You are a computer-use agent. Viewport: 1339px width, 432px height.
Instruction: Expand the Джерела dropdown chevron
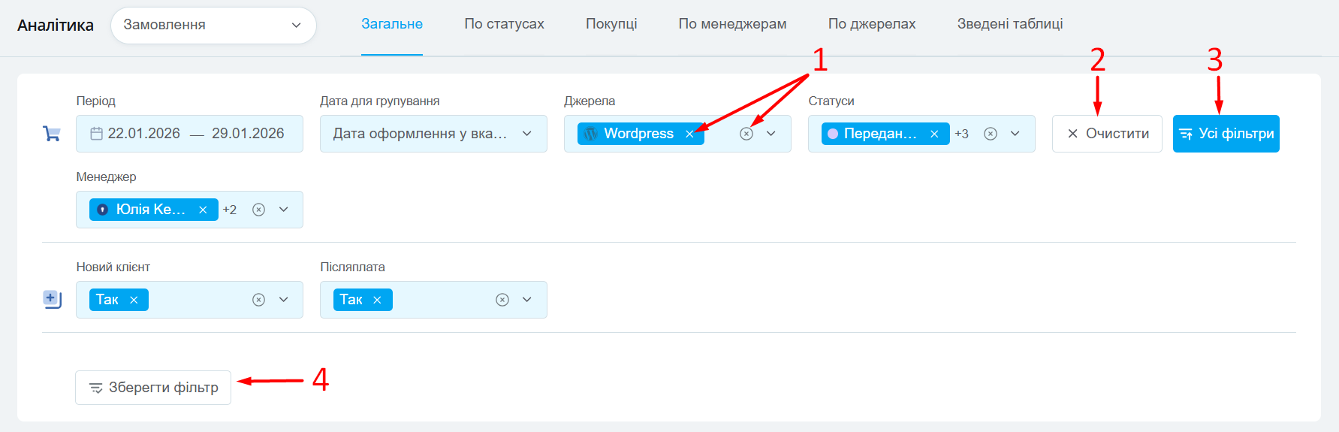pos(771,134)
